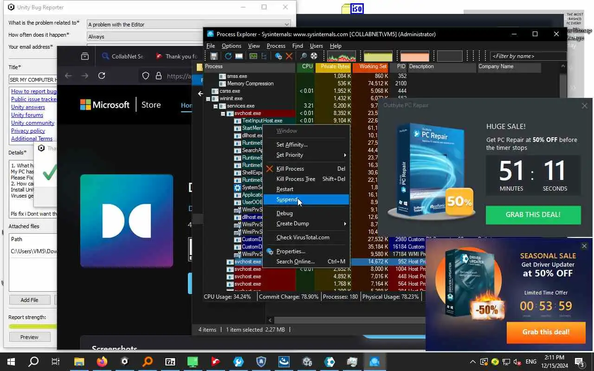Click the Report strength progress bar
Image resolution: width=594 pixels, height=371 pixels.
click(32, 326)
